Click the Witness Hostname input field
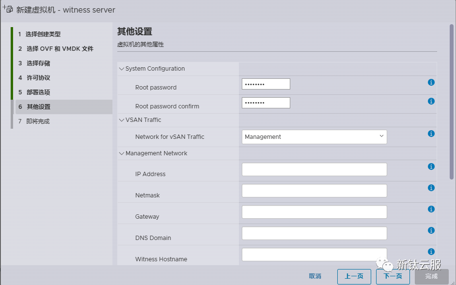The width and height of the screenshot is (456, 285). [x=314, y=255]
